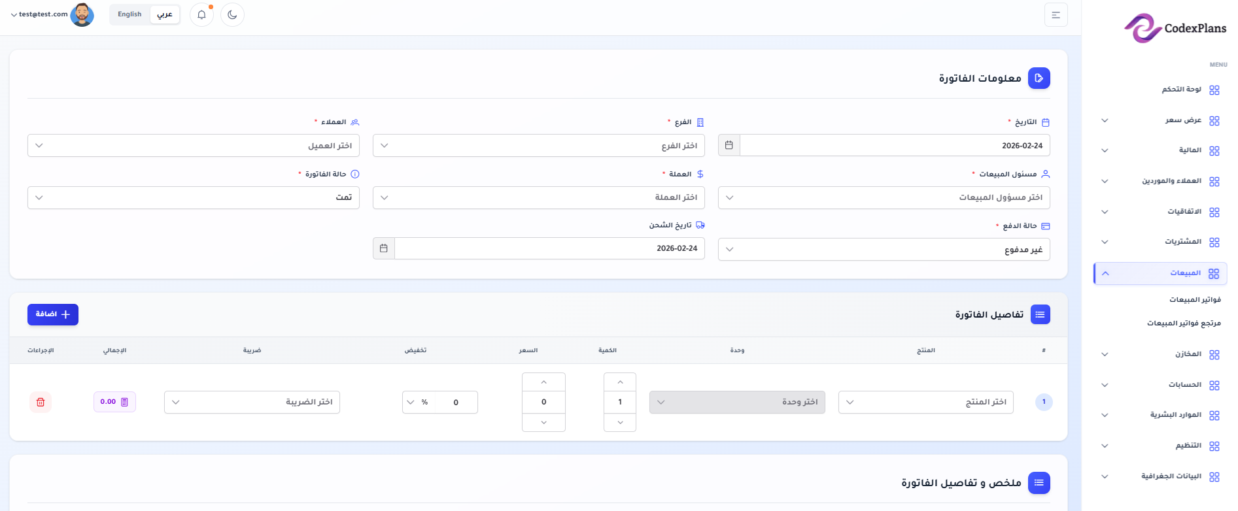Open shipping date calendar icon
Image resolution: width=1238 pixels, height=511 pixels.
384,248
